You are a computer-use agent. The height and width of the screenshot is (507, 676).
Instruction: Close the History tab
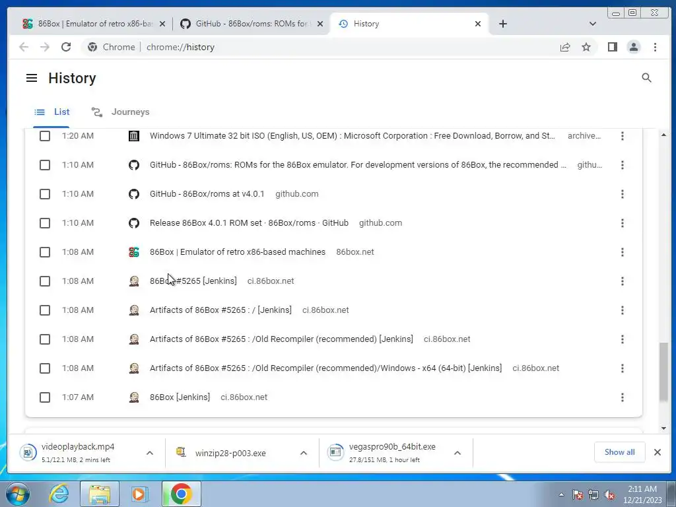478,24
